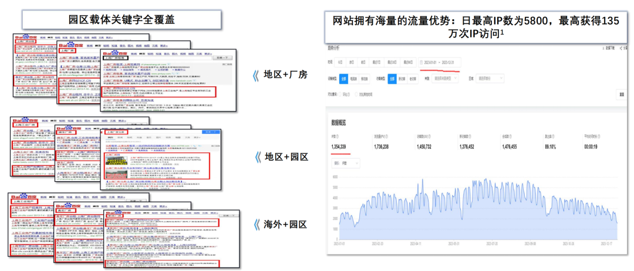Click the 地区+厂房 label
The width and height of the screenshot is (634, 271).
coord(285,75)
